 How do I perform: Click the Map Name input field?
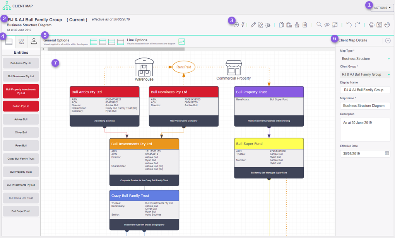coord(365,105)
